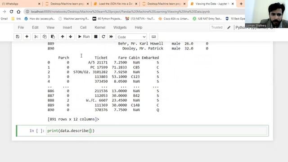Click the 'W./C. 6607' ticket value
This screenshot has width=288, height=162.
click(x=97, y=100)
